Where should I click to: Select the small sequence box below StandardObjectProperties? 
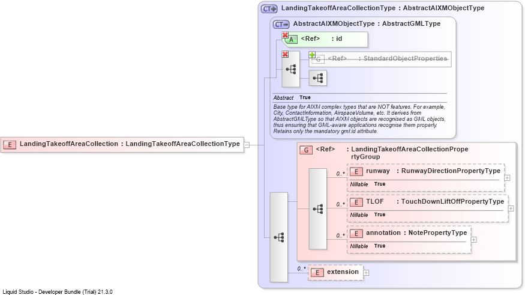coord(318,78)
